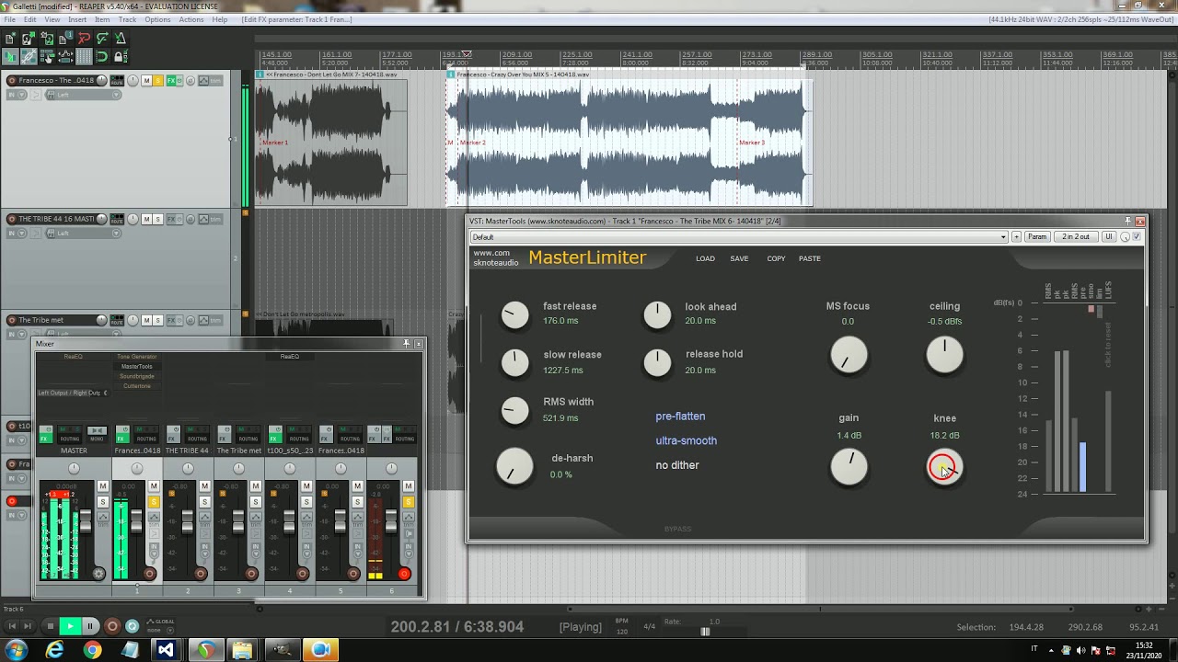Click the Play button in transport bar
The height and width of the screenshot is (662, 1178).
pos(69,626)
